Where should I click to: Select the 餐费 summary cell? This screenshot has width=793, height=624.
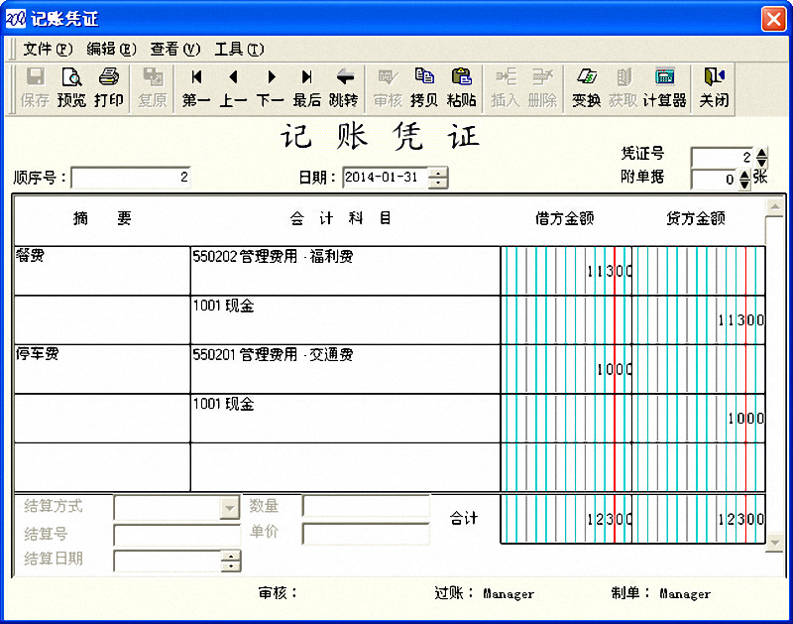point(102,271)
